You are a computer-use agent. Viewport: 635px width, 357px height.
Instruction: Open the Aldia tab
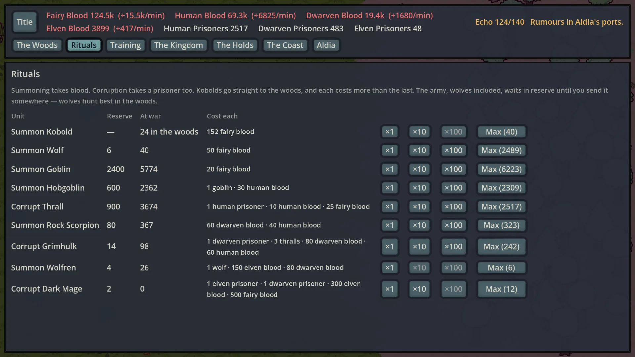tap(326, 45)
